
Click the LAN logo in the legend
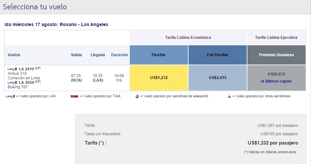pos(11,96)
